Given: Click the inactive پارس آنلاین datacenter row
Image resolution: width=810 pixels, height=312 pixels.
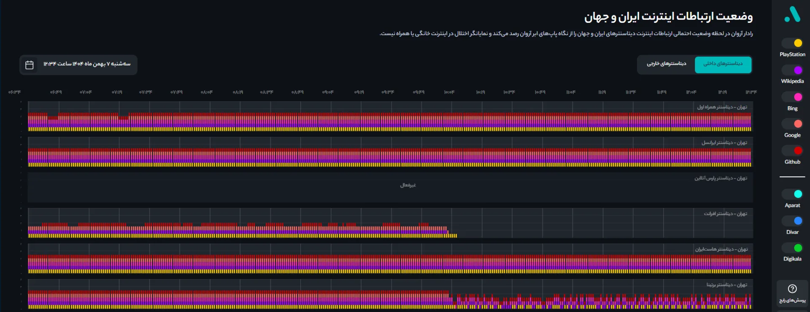Looking at the screenshot, I should pyautogui.click(x=390, y=188).
